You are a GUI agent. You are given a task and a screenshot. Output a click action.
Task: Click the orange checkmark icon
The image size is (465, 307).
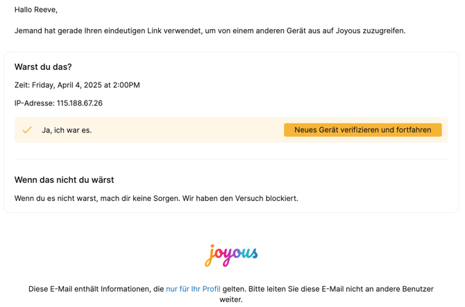[x=27, y=130]
